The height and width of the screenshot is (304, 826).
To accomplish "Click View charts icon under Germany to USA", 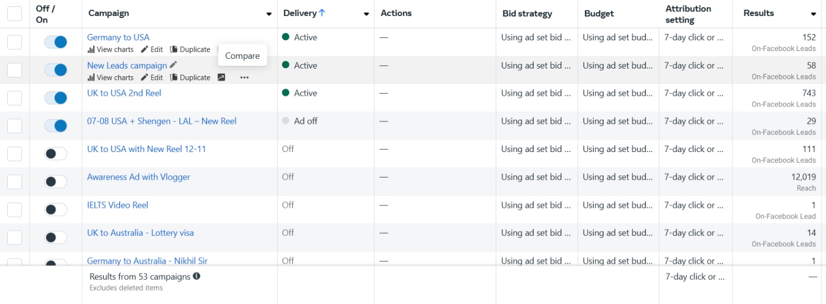I will pyautogui.click(x=91, y=49).
